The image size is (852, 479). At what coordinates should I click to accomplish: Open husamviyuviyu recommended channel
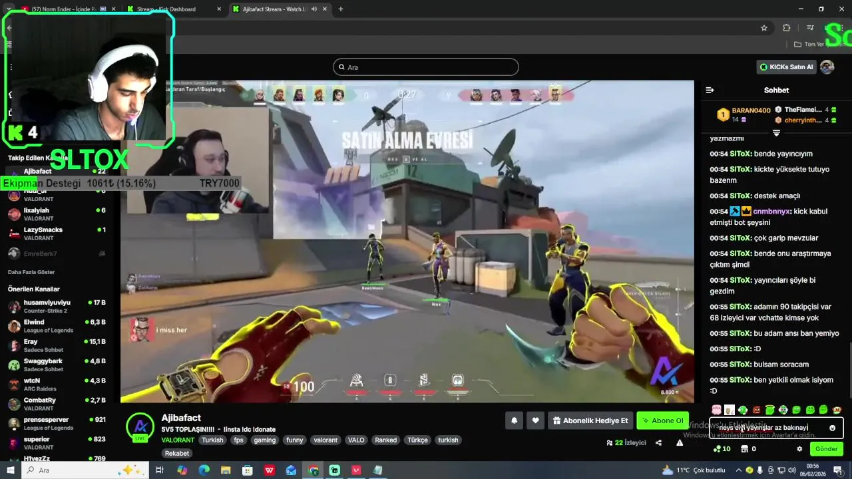[57, 307]
